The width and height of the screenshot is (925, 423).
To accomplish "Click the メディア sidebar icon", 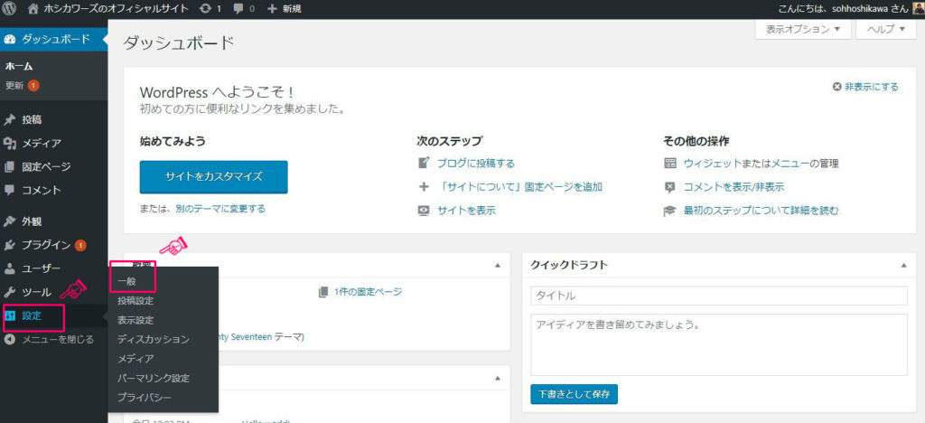I will click(9, 144).
